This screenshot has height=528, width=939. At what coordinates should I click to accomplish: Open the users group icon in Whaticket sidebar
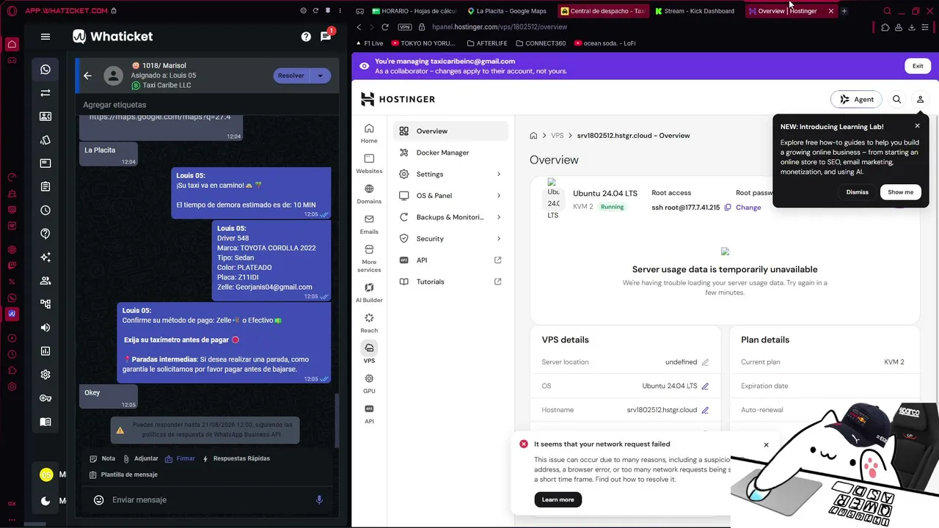[45, 281]
